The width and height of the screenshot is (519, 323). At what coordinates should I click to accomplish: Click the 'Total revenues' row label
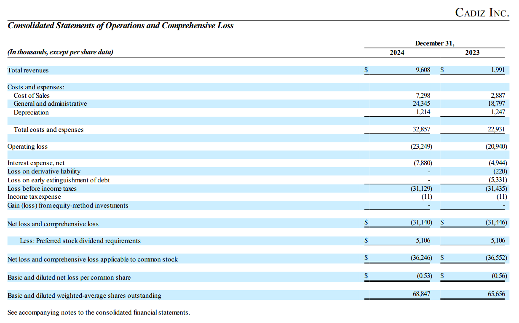[x=28, y=70]
